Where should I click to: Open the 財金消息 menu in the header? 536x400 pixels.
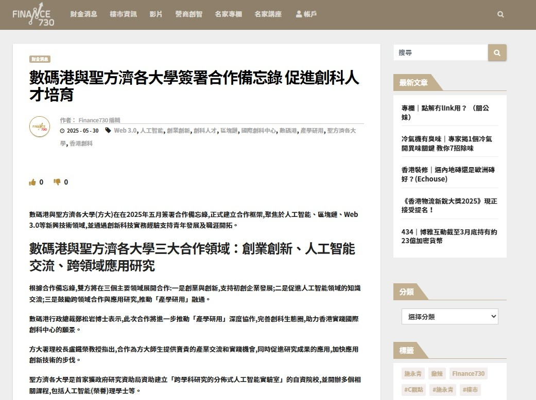pos(84,14)
